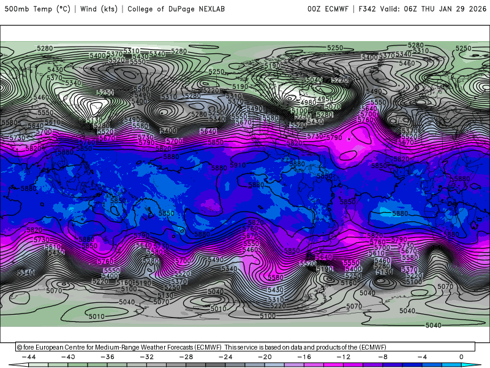Click the 4950 height contour label
This screenshot has height=368, width=490.
point(325,99)
